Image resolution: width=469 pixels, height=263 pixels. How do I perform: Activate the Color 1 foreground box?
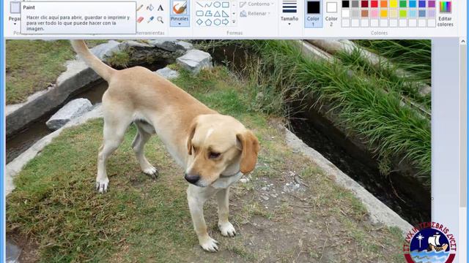coord(313,14)
